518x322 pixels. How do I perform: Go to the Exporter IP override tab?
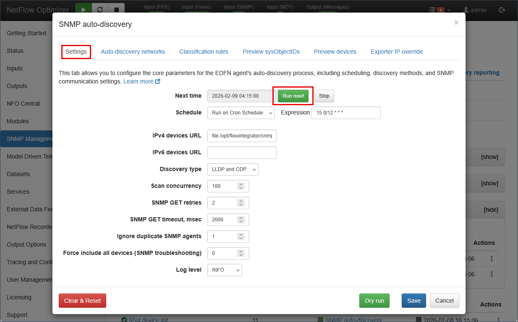tap(397, 52)
